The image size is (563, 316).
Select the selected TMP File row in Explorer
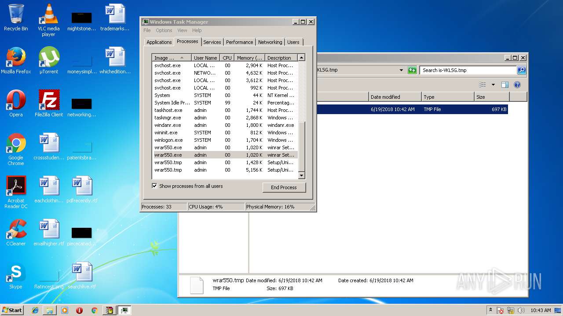[x=412, y=109]
